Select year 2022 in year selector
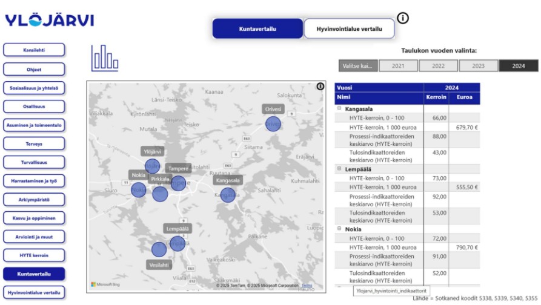The image size is (541, 305). (x=438, y=66)
